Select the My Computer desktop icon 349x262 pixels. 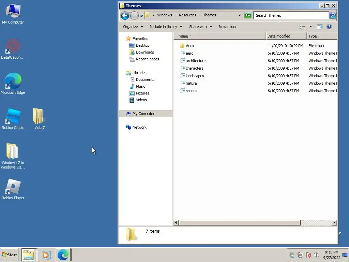point(13,14)
